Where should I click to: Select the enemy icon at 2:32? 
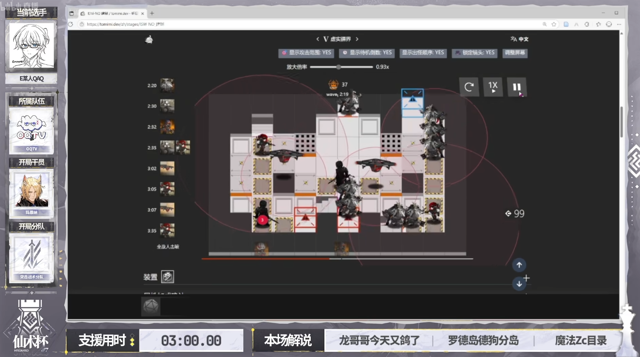(x=167, y=127)
